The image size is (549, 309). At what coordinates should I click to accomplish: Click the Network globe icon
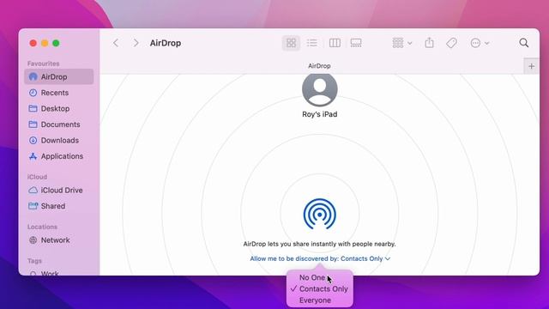coord(33,240)
